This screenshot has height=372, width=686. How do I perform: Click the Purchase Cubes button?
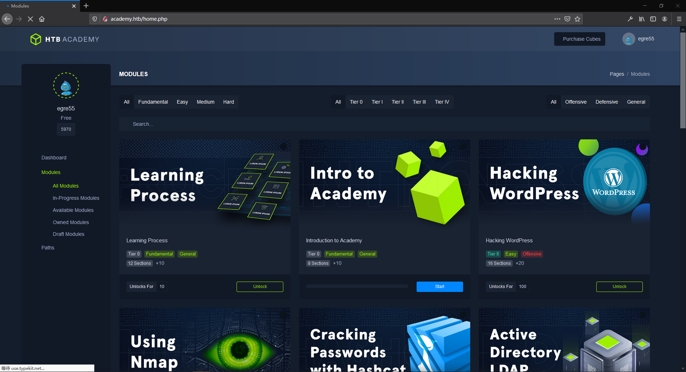[x=580, y=39]
